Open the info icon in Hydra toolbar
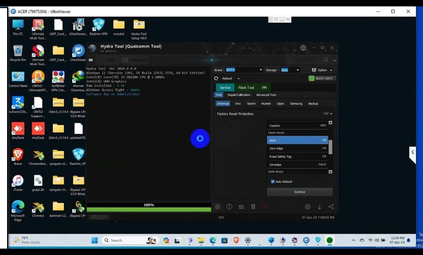 pyautogui.click(x=229, y=207)
